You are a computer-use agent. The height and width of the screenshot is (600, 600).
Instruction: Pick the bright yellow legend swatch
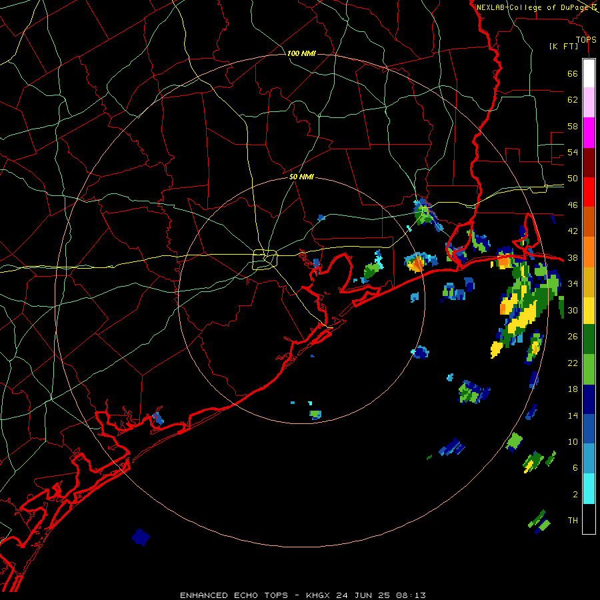coord(589,311)
